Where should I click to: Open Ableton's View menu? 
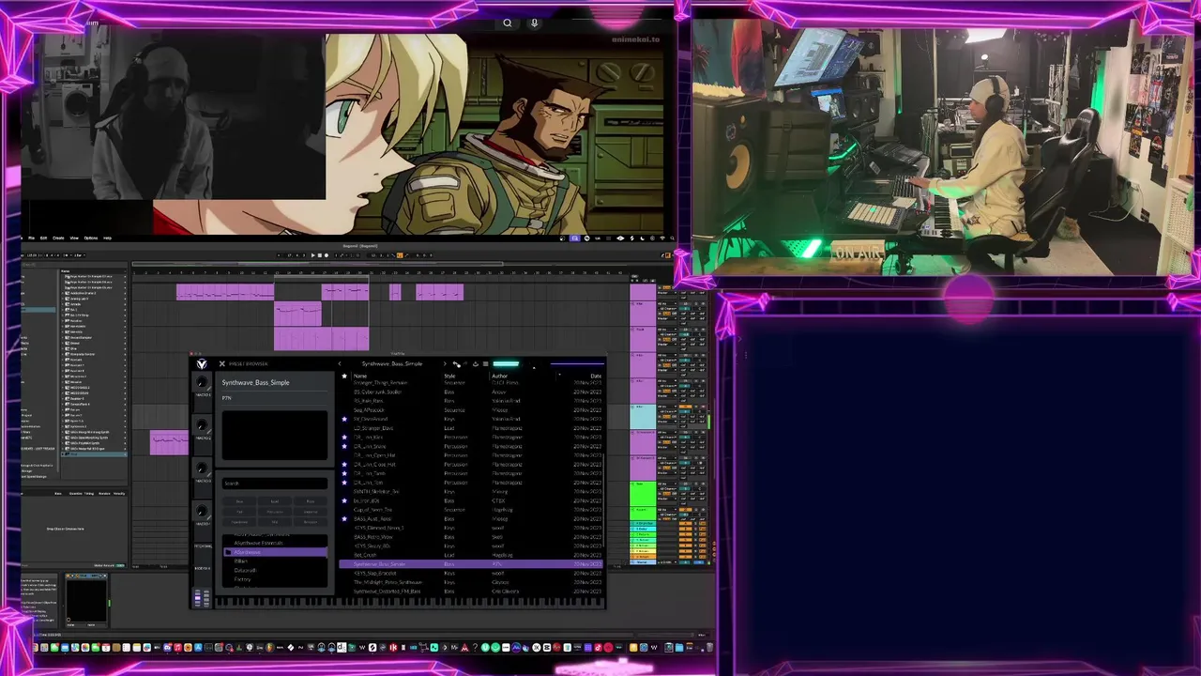click(x=74, y=238)
